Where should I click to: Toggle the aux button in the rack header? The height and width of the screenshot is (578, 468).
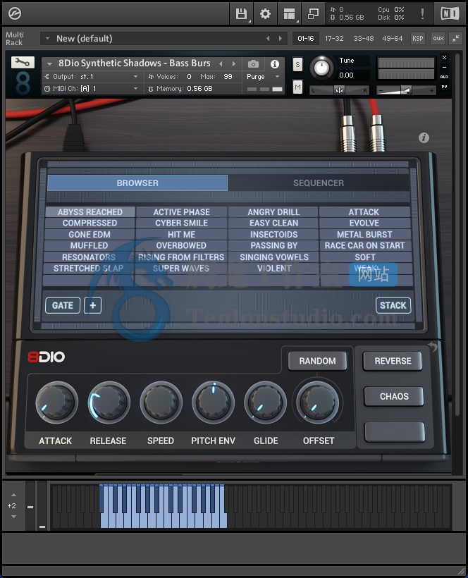(438, 38)
